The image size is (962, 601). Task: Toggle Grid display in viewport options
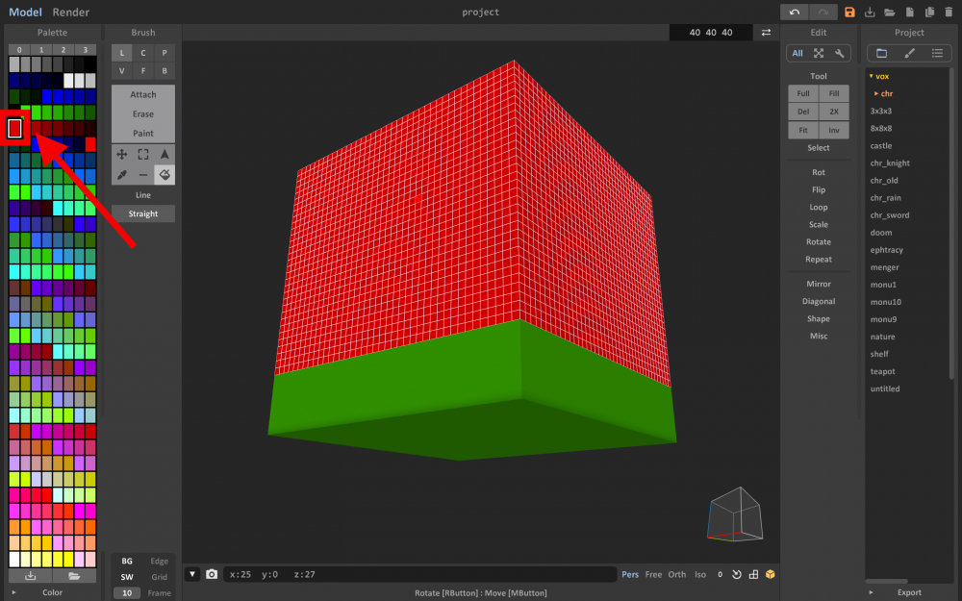159,575
